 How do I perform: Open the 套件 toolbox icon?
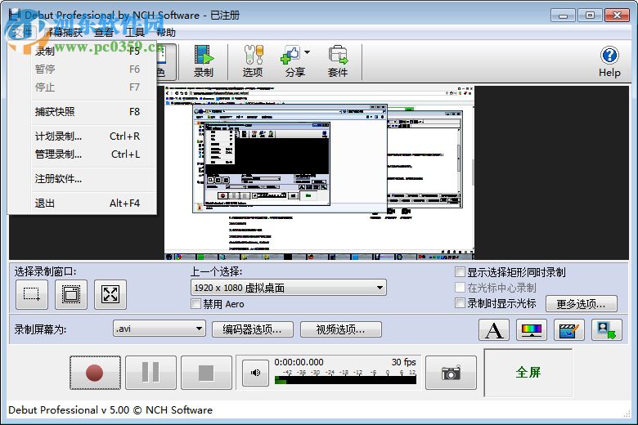[x=338, y=61]
